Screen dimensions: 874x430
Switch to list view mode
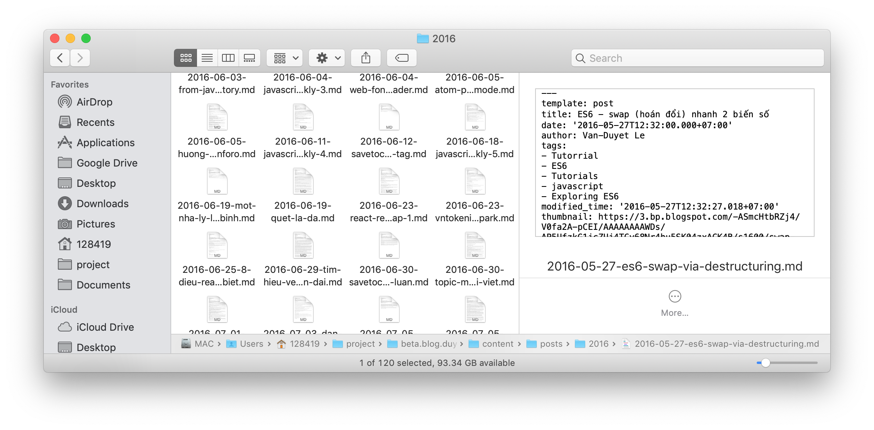[x=207, y=58]
